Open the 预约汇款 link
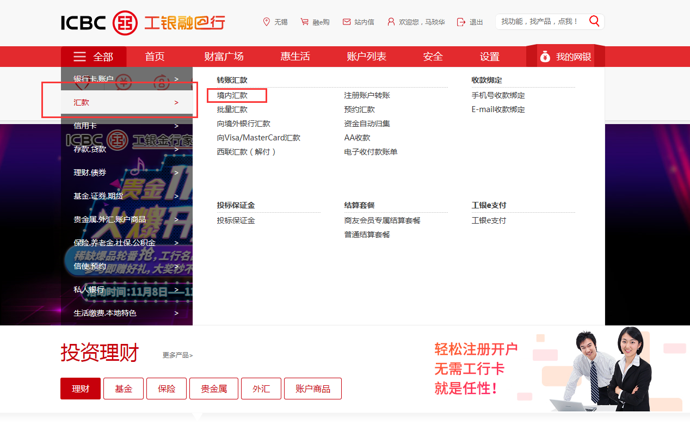 coord(359,109)
